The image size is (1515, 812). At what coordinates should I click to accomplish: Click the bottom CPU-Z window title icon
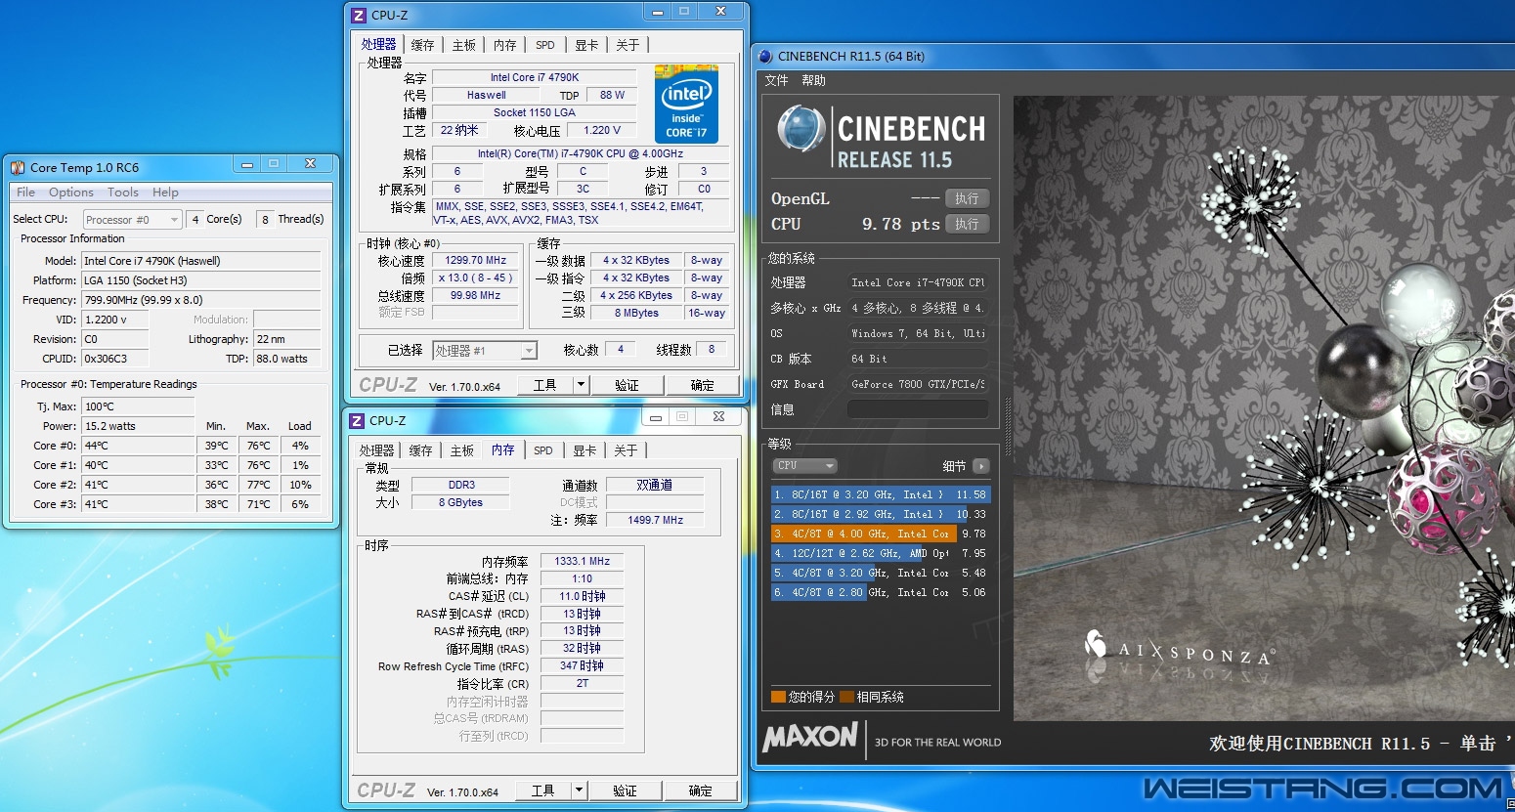(357, 420)
